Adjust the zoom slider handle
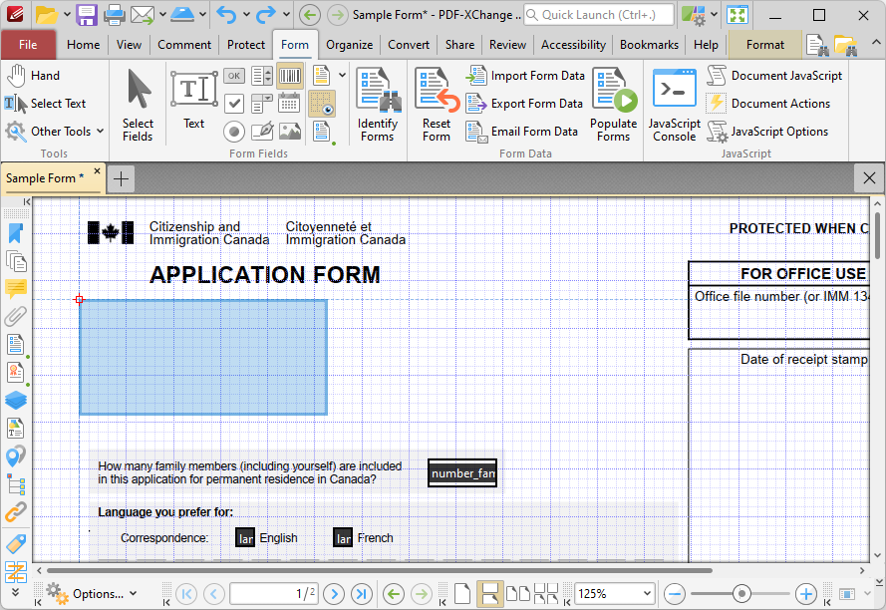Screen dimensions: 886x610 pyautogui.click(x=740, y=594)
